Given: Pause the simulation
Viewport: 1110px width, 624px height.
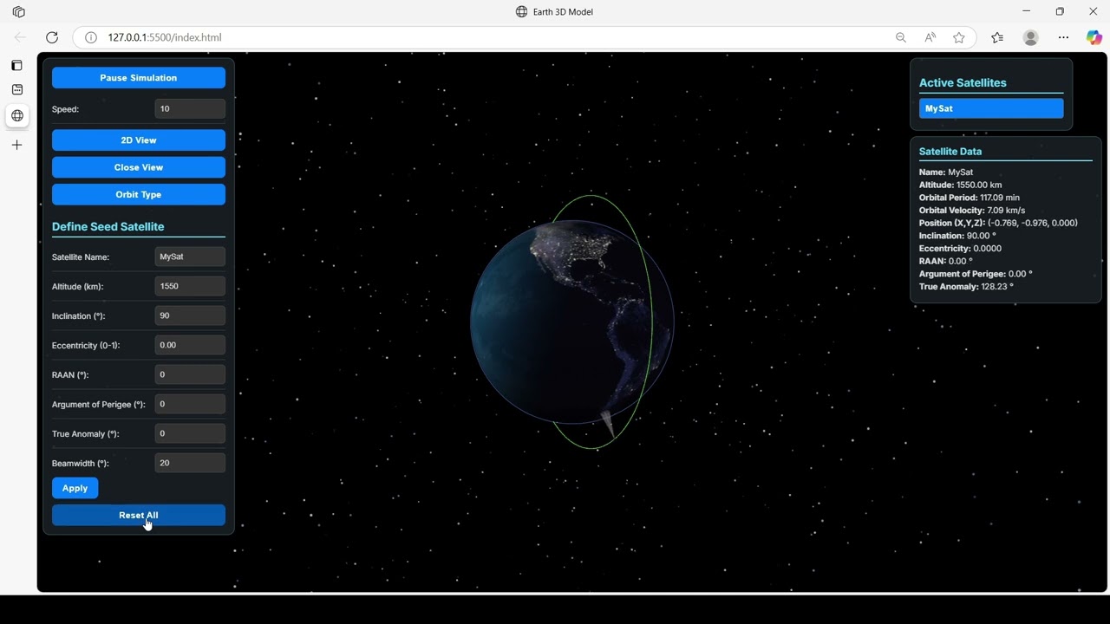Looking at the screenshot, I should pos(139,78).
